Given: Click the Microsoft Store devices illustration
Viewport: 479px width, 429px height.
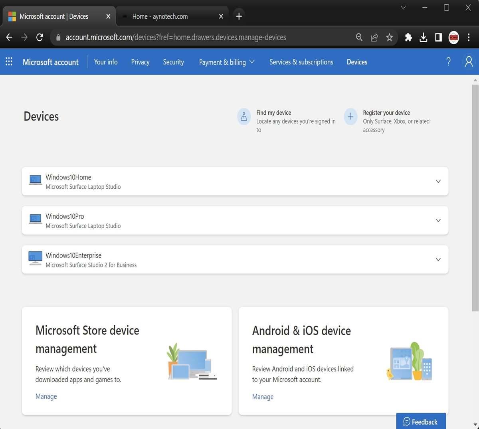Looking at the screenshot, I should 192,362.
